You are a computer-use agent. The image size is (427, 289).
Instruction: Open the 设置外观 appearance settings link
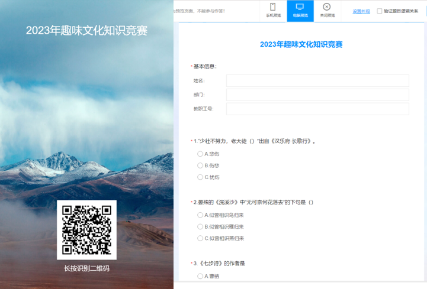point(361,11)
